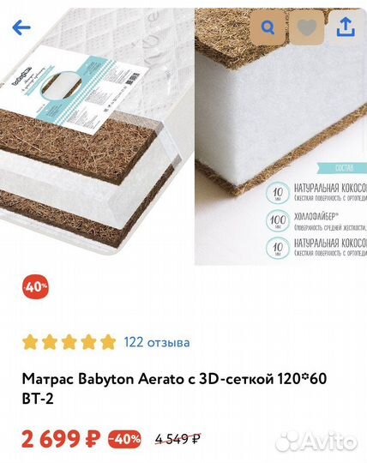This screenshot has width=367, height=463.
Task: Tap the -40% badge beside the price
Action: click(124, 439)
